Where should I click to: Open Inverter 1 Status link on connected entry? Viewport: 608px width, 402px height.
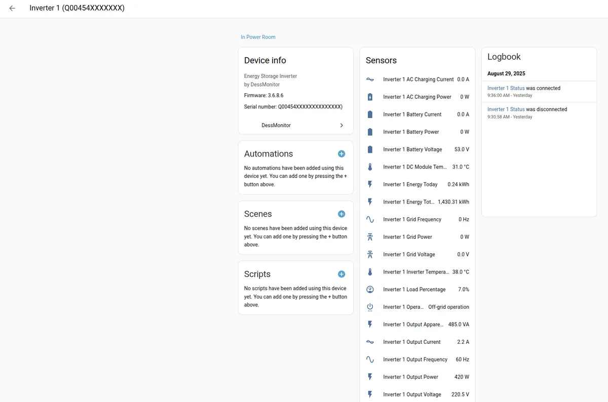(x=506, y=88)
